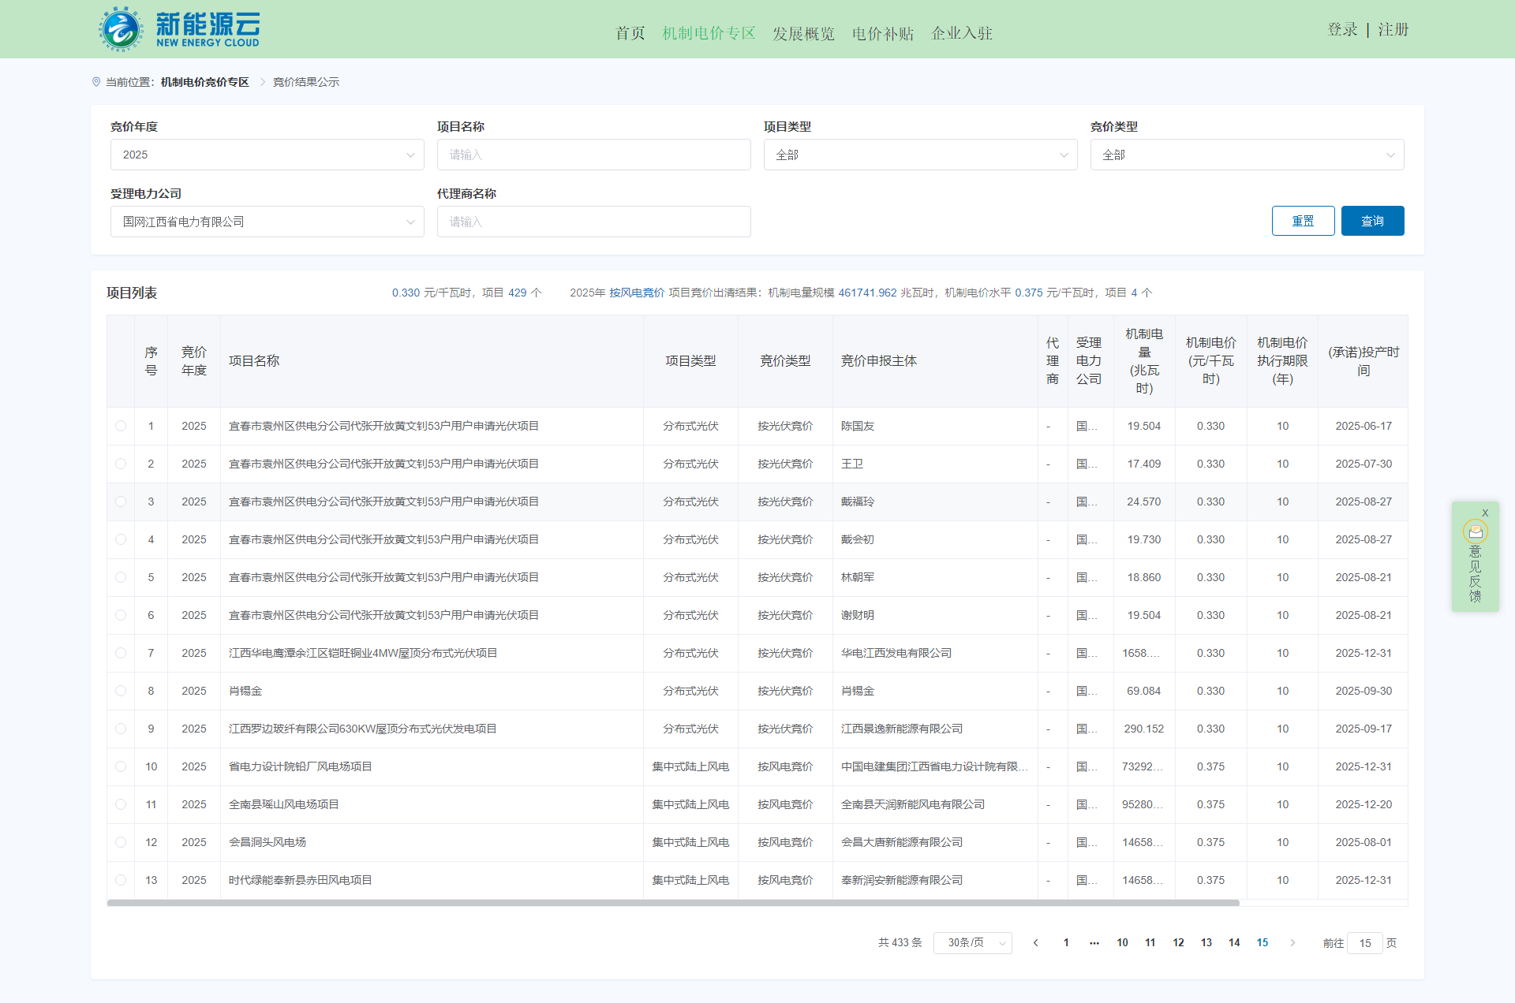The width and height of the screenshot is (1515, 1003).
Task: Select radio button for row 8 肖锡金
Action: coord(121,691)
